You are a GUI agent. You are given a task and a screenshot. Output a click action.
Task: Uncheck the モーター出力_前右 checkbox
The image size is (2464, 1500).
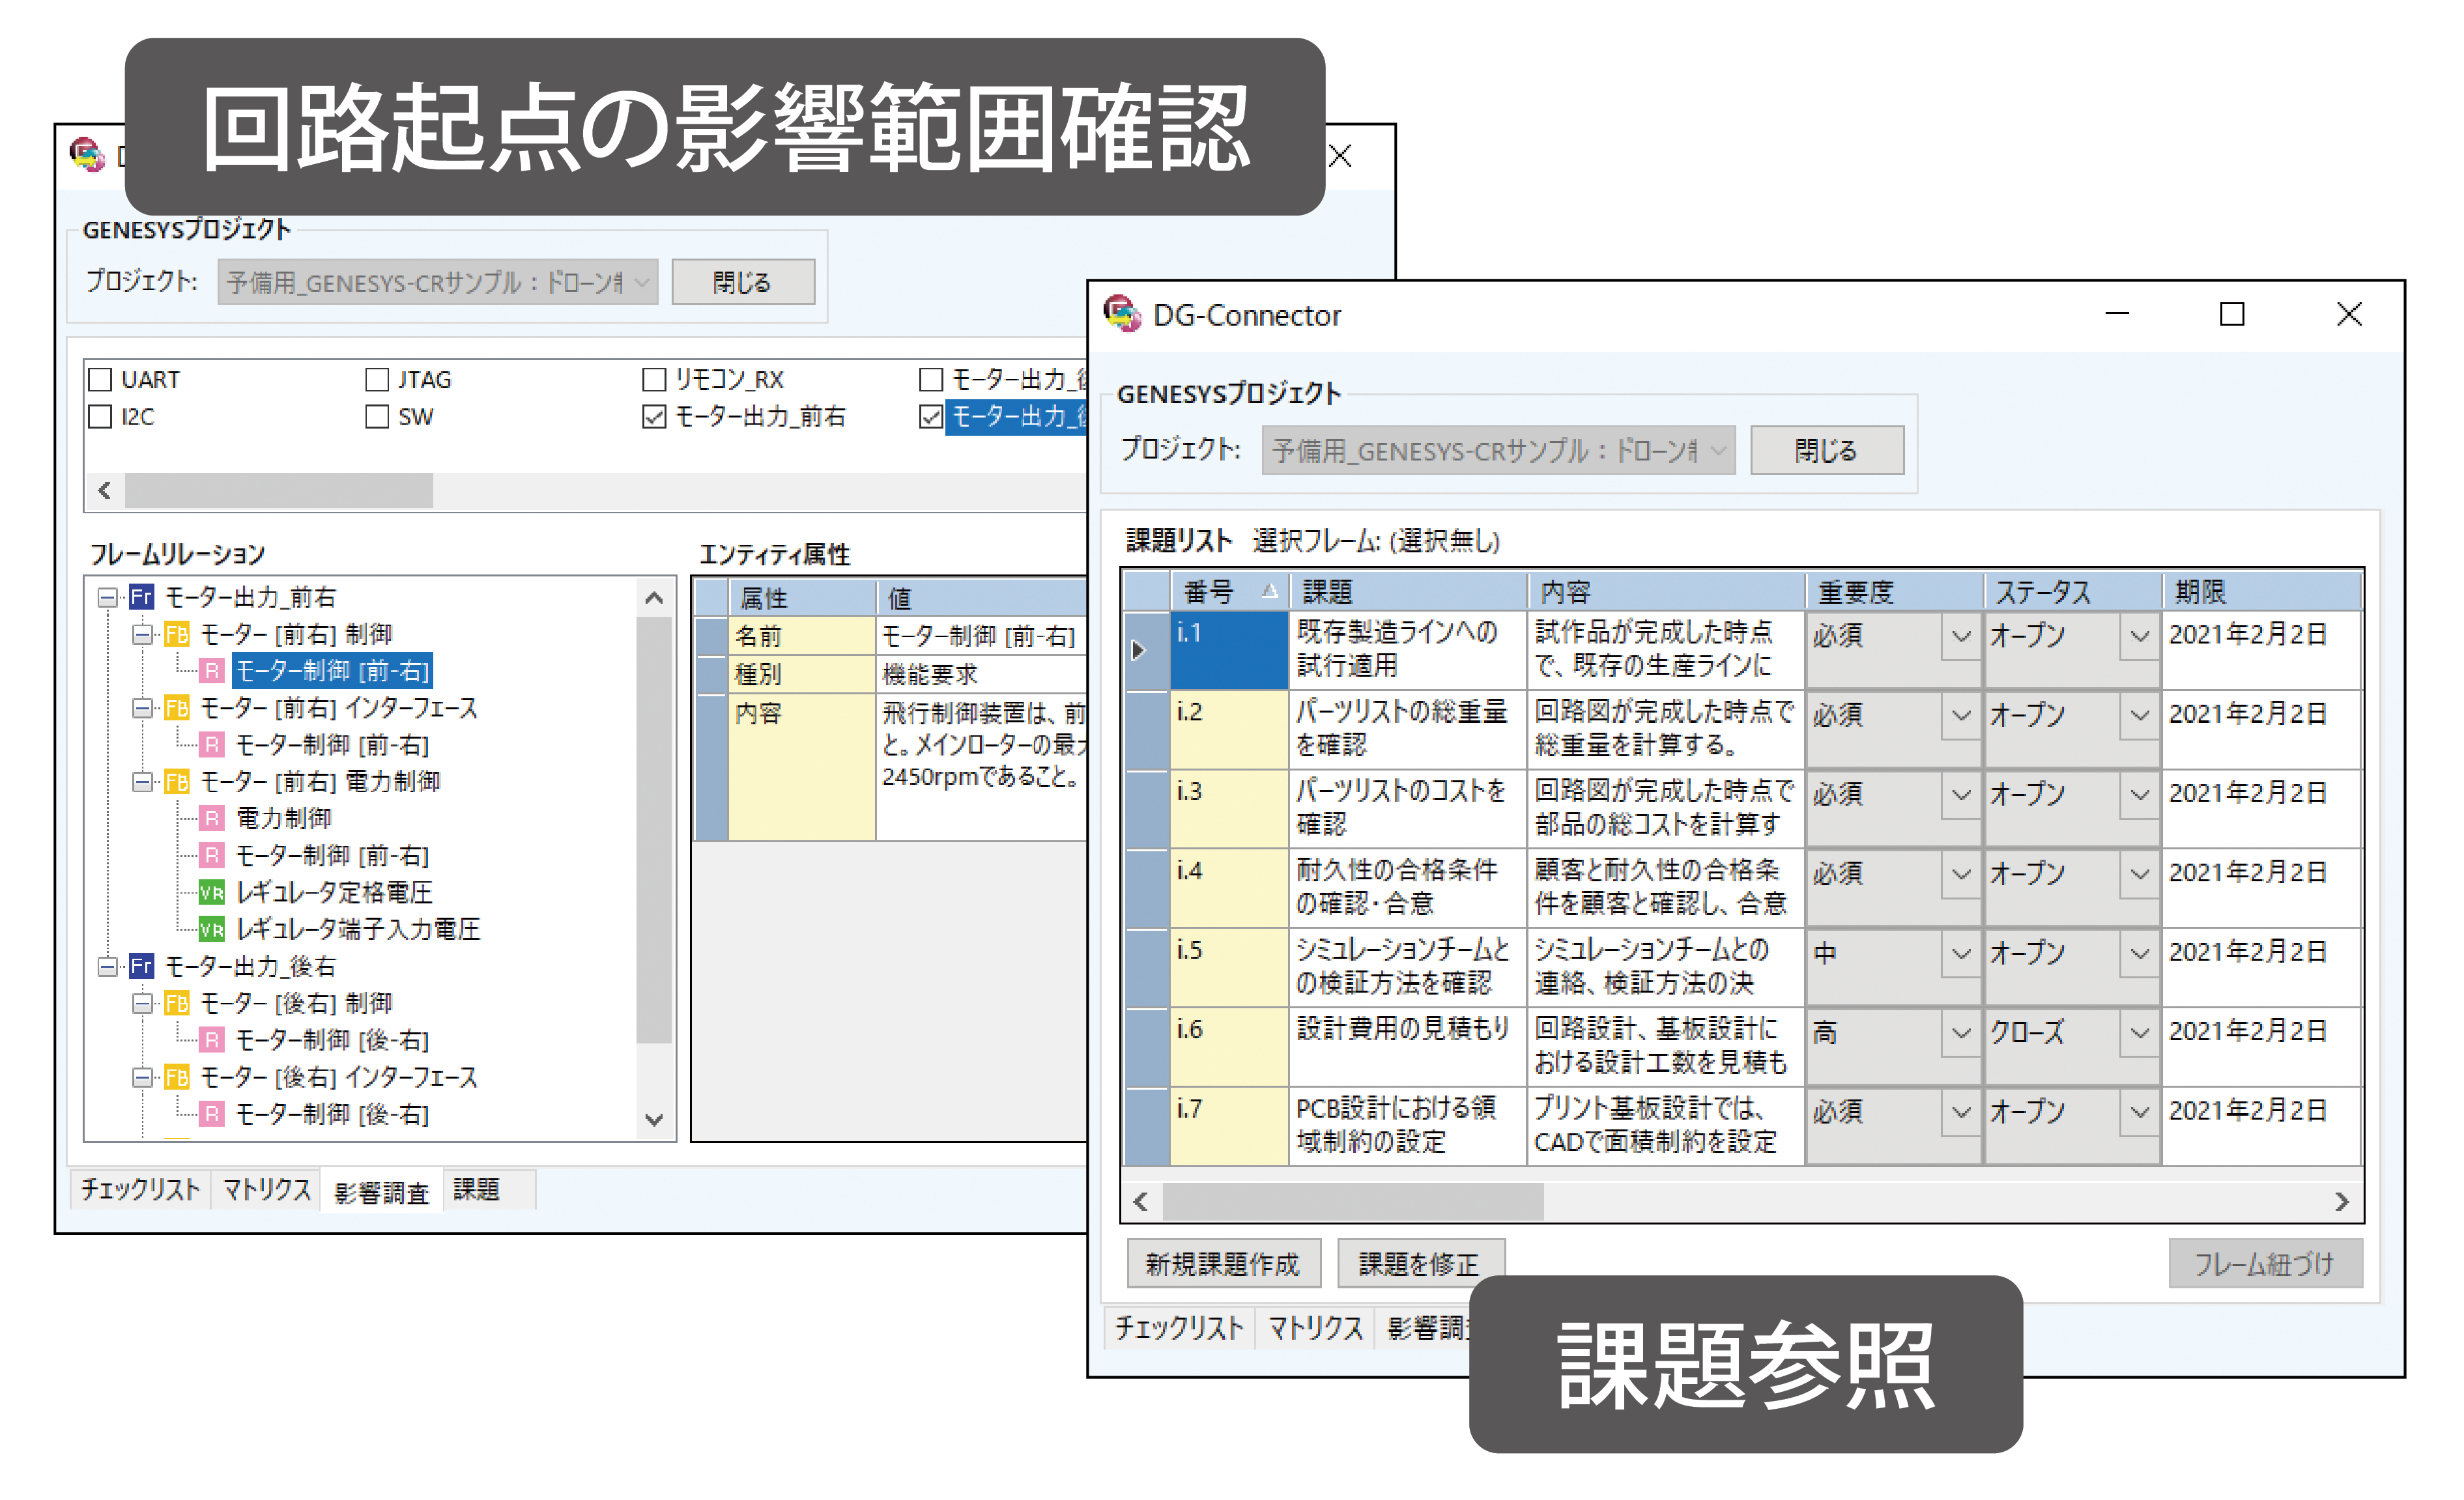(654, 417)
